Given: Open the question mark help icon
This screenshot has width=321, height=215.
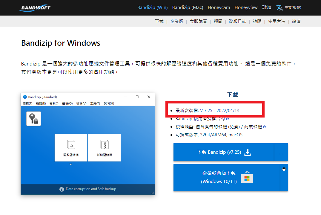Looking at the screenshot, I should (x=284, y=169).
